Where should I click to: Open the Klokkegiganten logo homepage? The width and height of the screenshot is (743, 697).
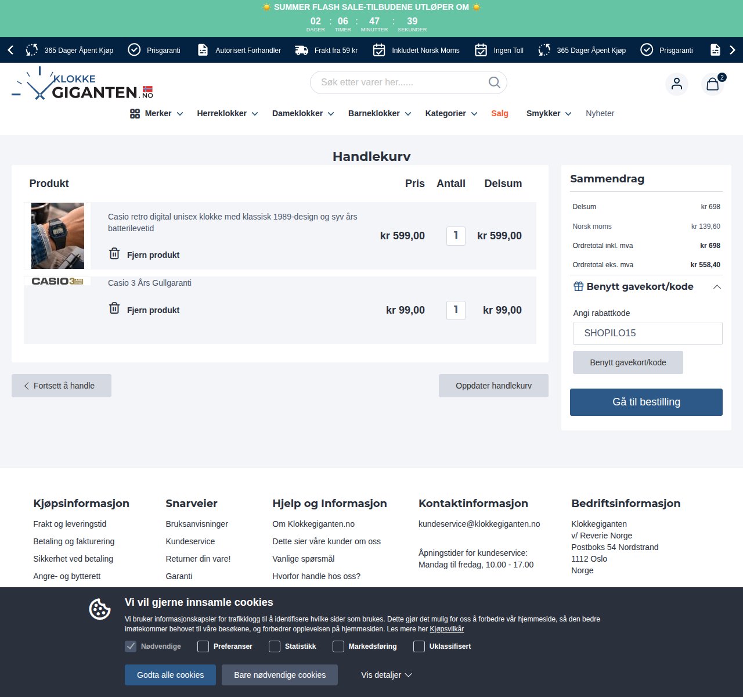point(82,84)
